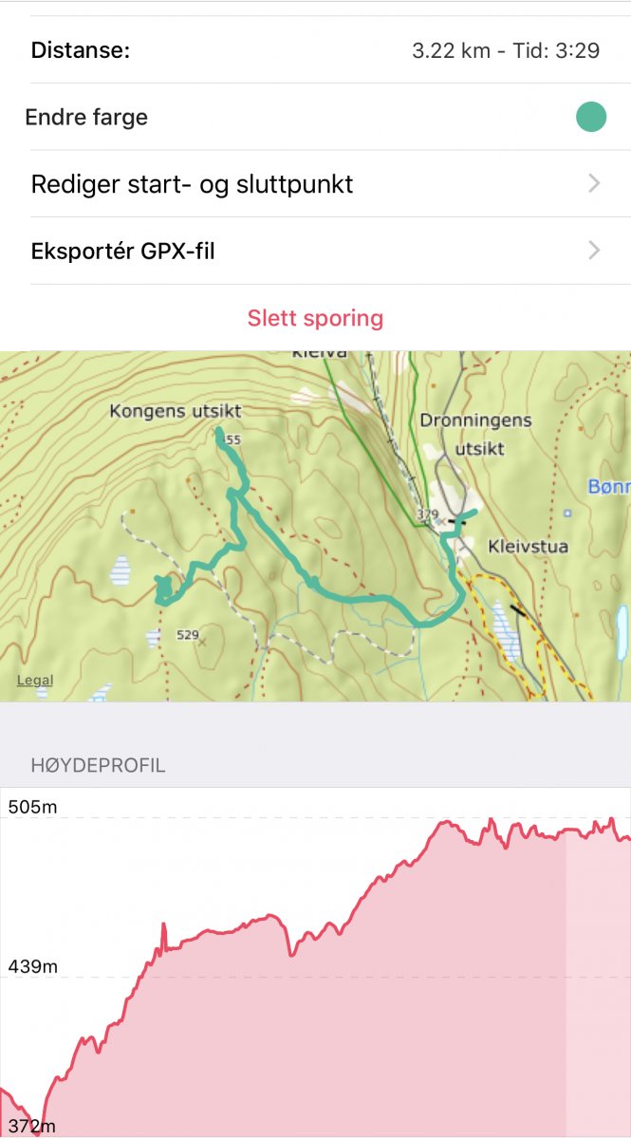Open the Legal link on the map
Viewport: 631px width, 1139px height.
(x=35, y=681)
